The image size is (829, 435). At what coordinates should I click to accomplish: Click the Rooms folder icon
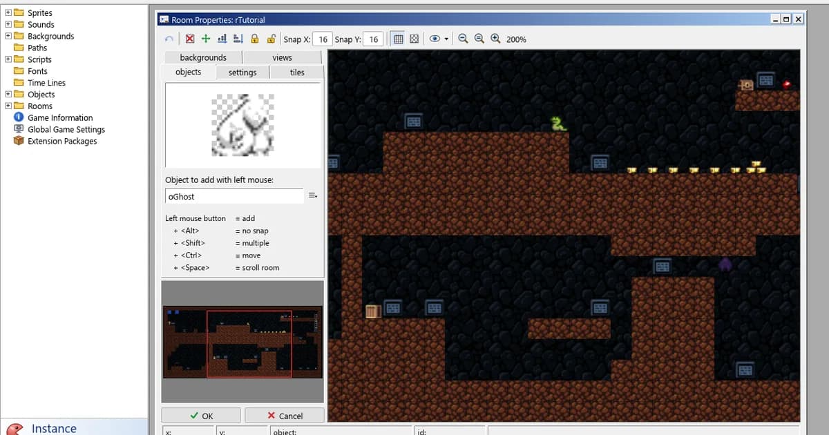click(19, 106)
